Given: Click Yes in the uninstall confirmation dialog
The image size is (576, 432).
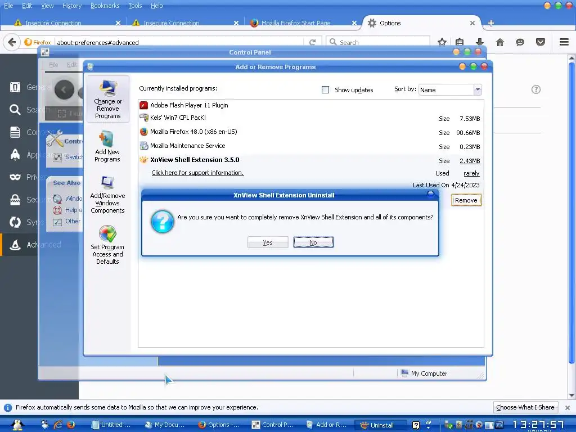Looking at the screenshot, I should point(267,242).
